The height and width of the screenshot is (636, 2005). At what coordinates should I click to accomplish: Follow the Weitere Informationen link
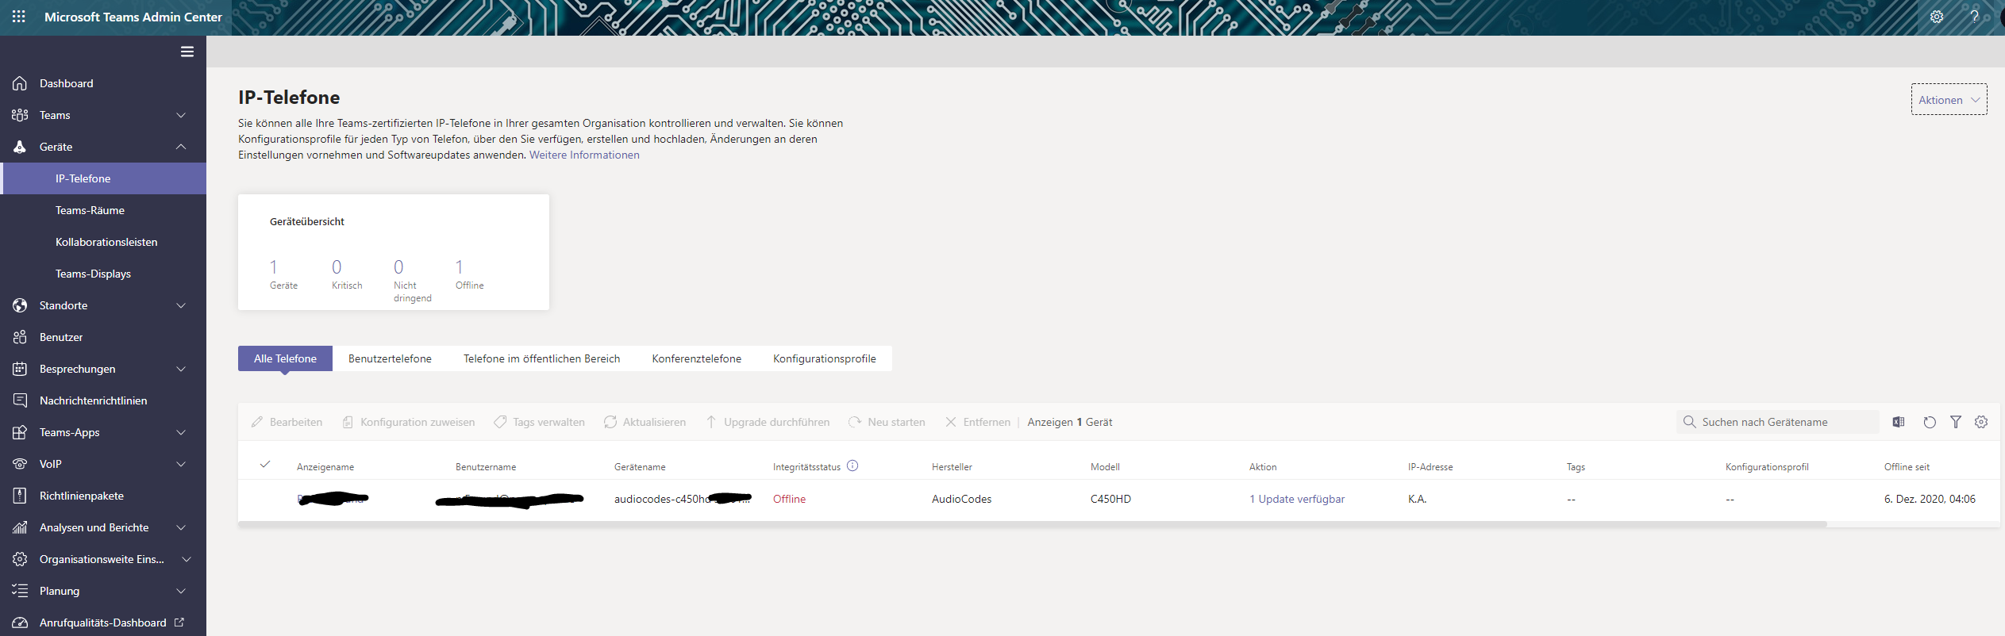(x=584, y=155)
